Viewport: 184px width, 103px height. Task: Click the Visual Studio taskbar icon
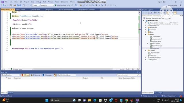(x=137, y=100)
